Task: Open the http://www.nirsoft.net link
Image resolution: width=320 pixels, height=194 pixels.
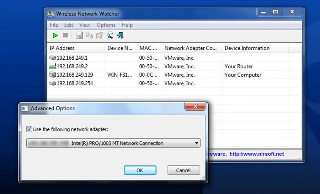Action: click(x=257, y=154)
